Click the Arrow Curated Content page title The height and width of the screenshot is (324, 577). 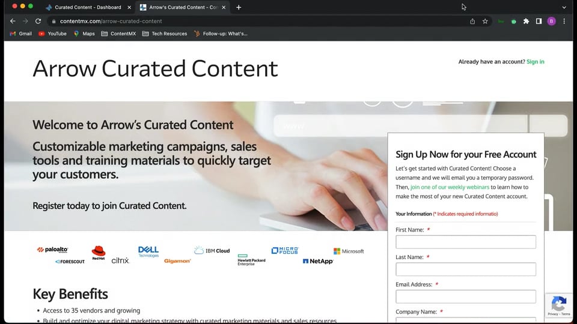tap(155, 68)
